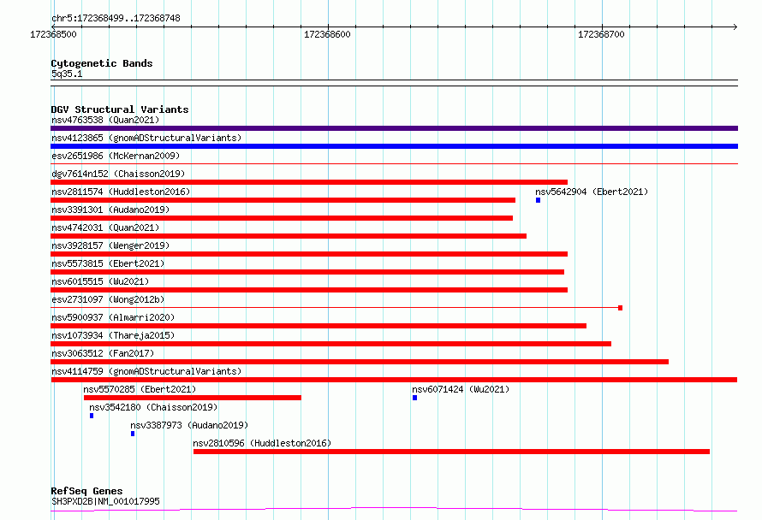Open the nsv2810596 (Huddleston2016) label
Screen dimensions: 762x520
pos(262,443)
